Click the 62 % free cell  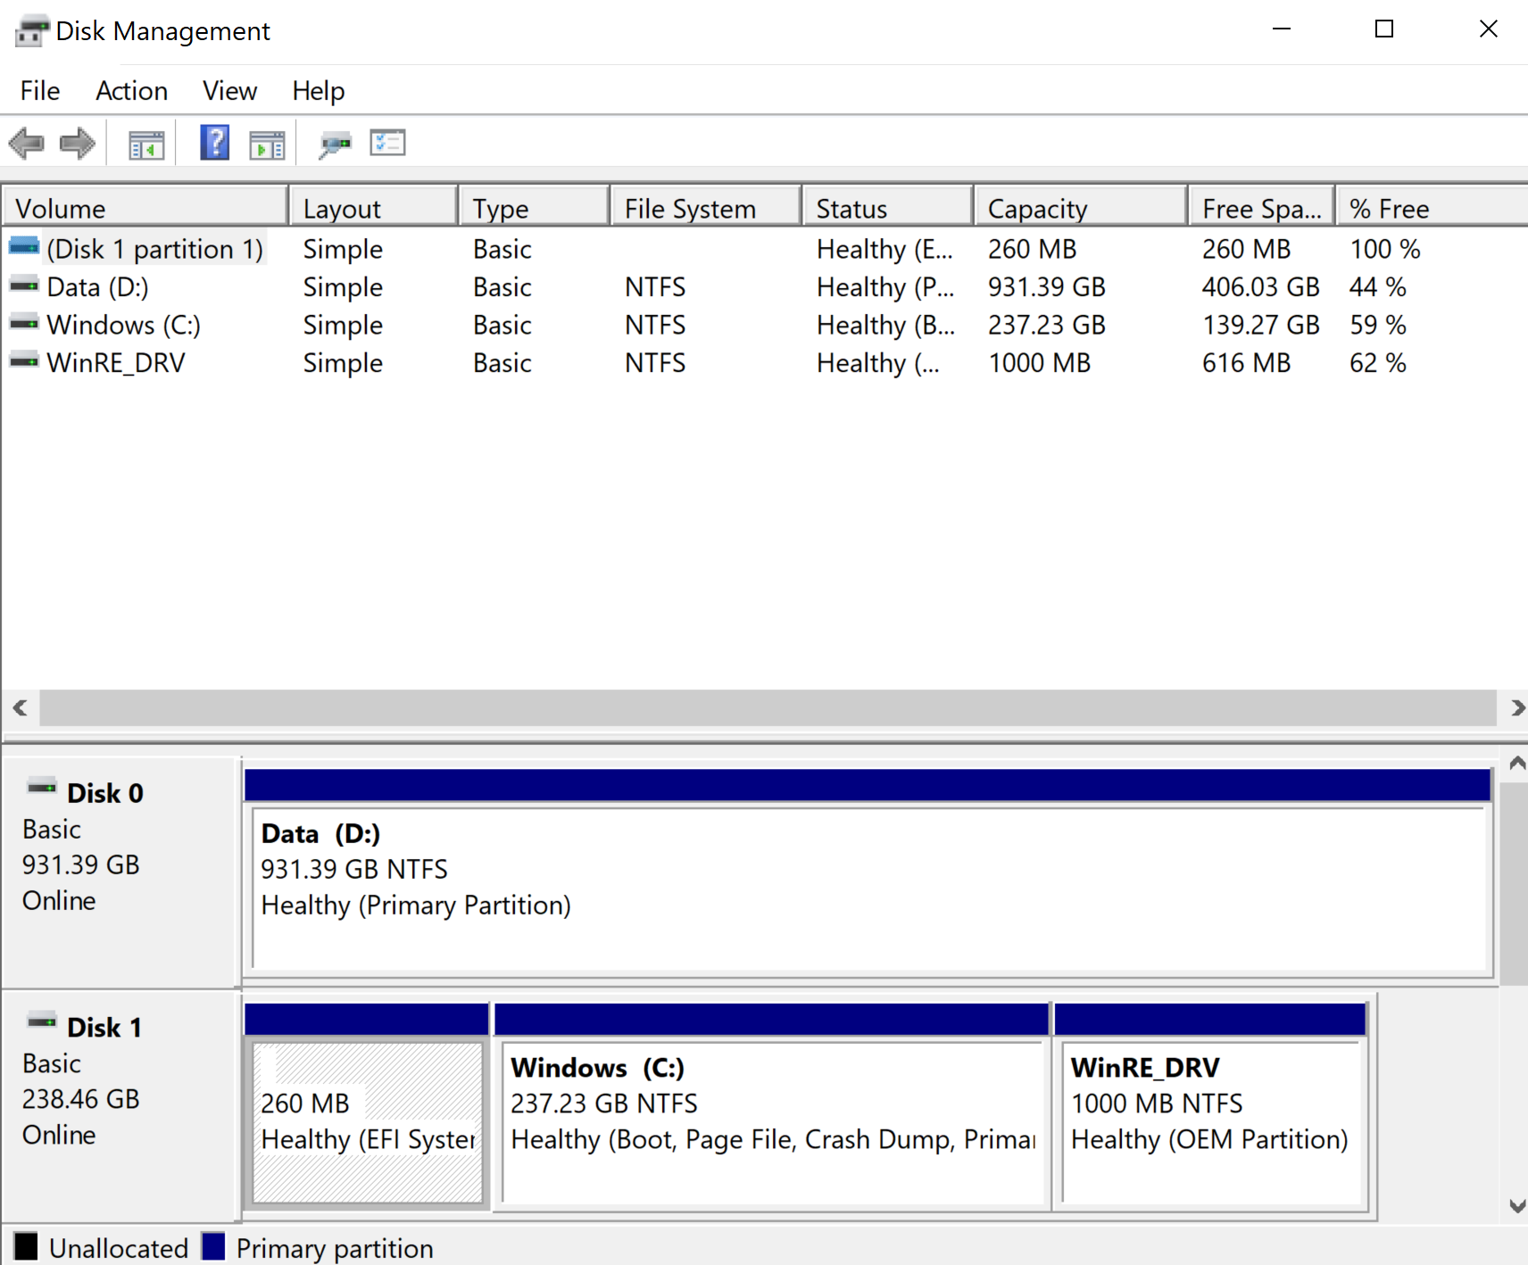[1378, 363]
